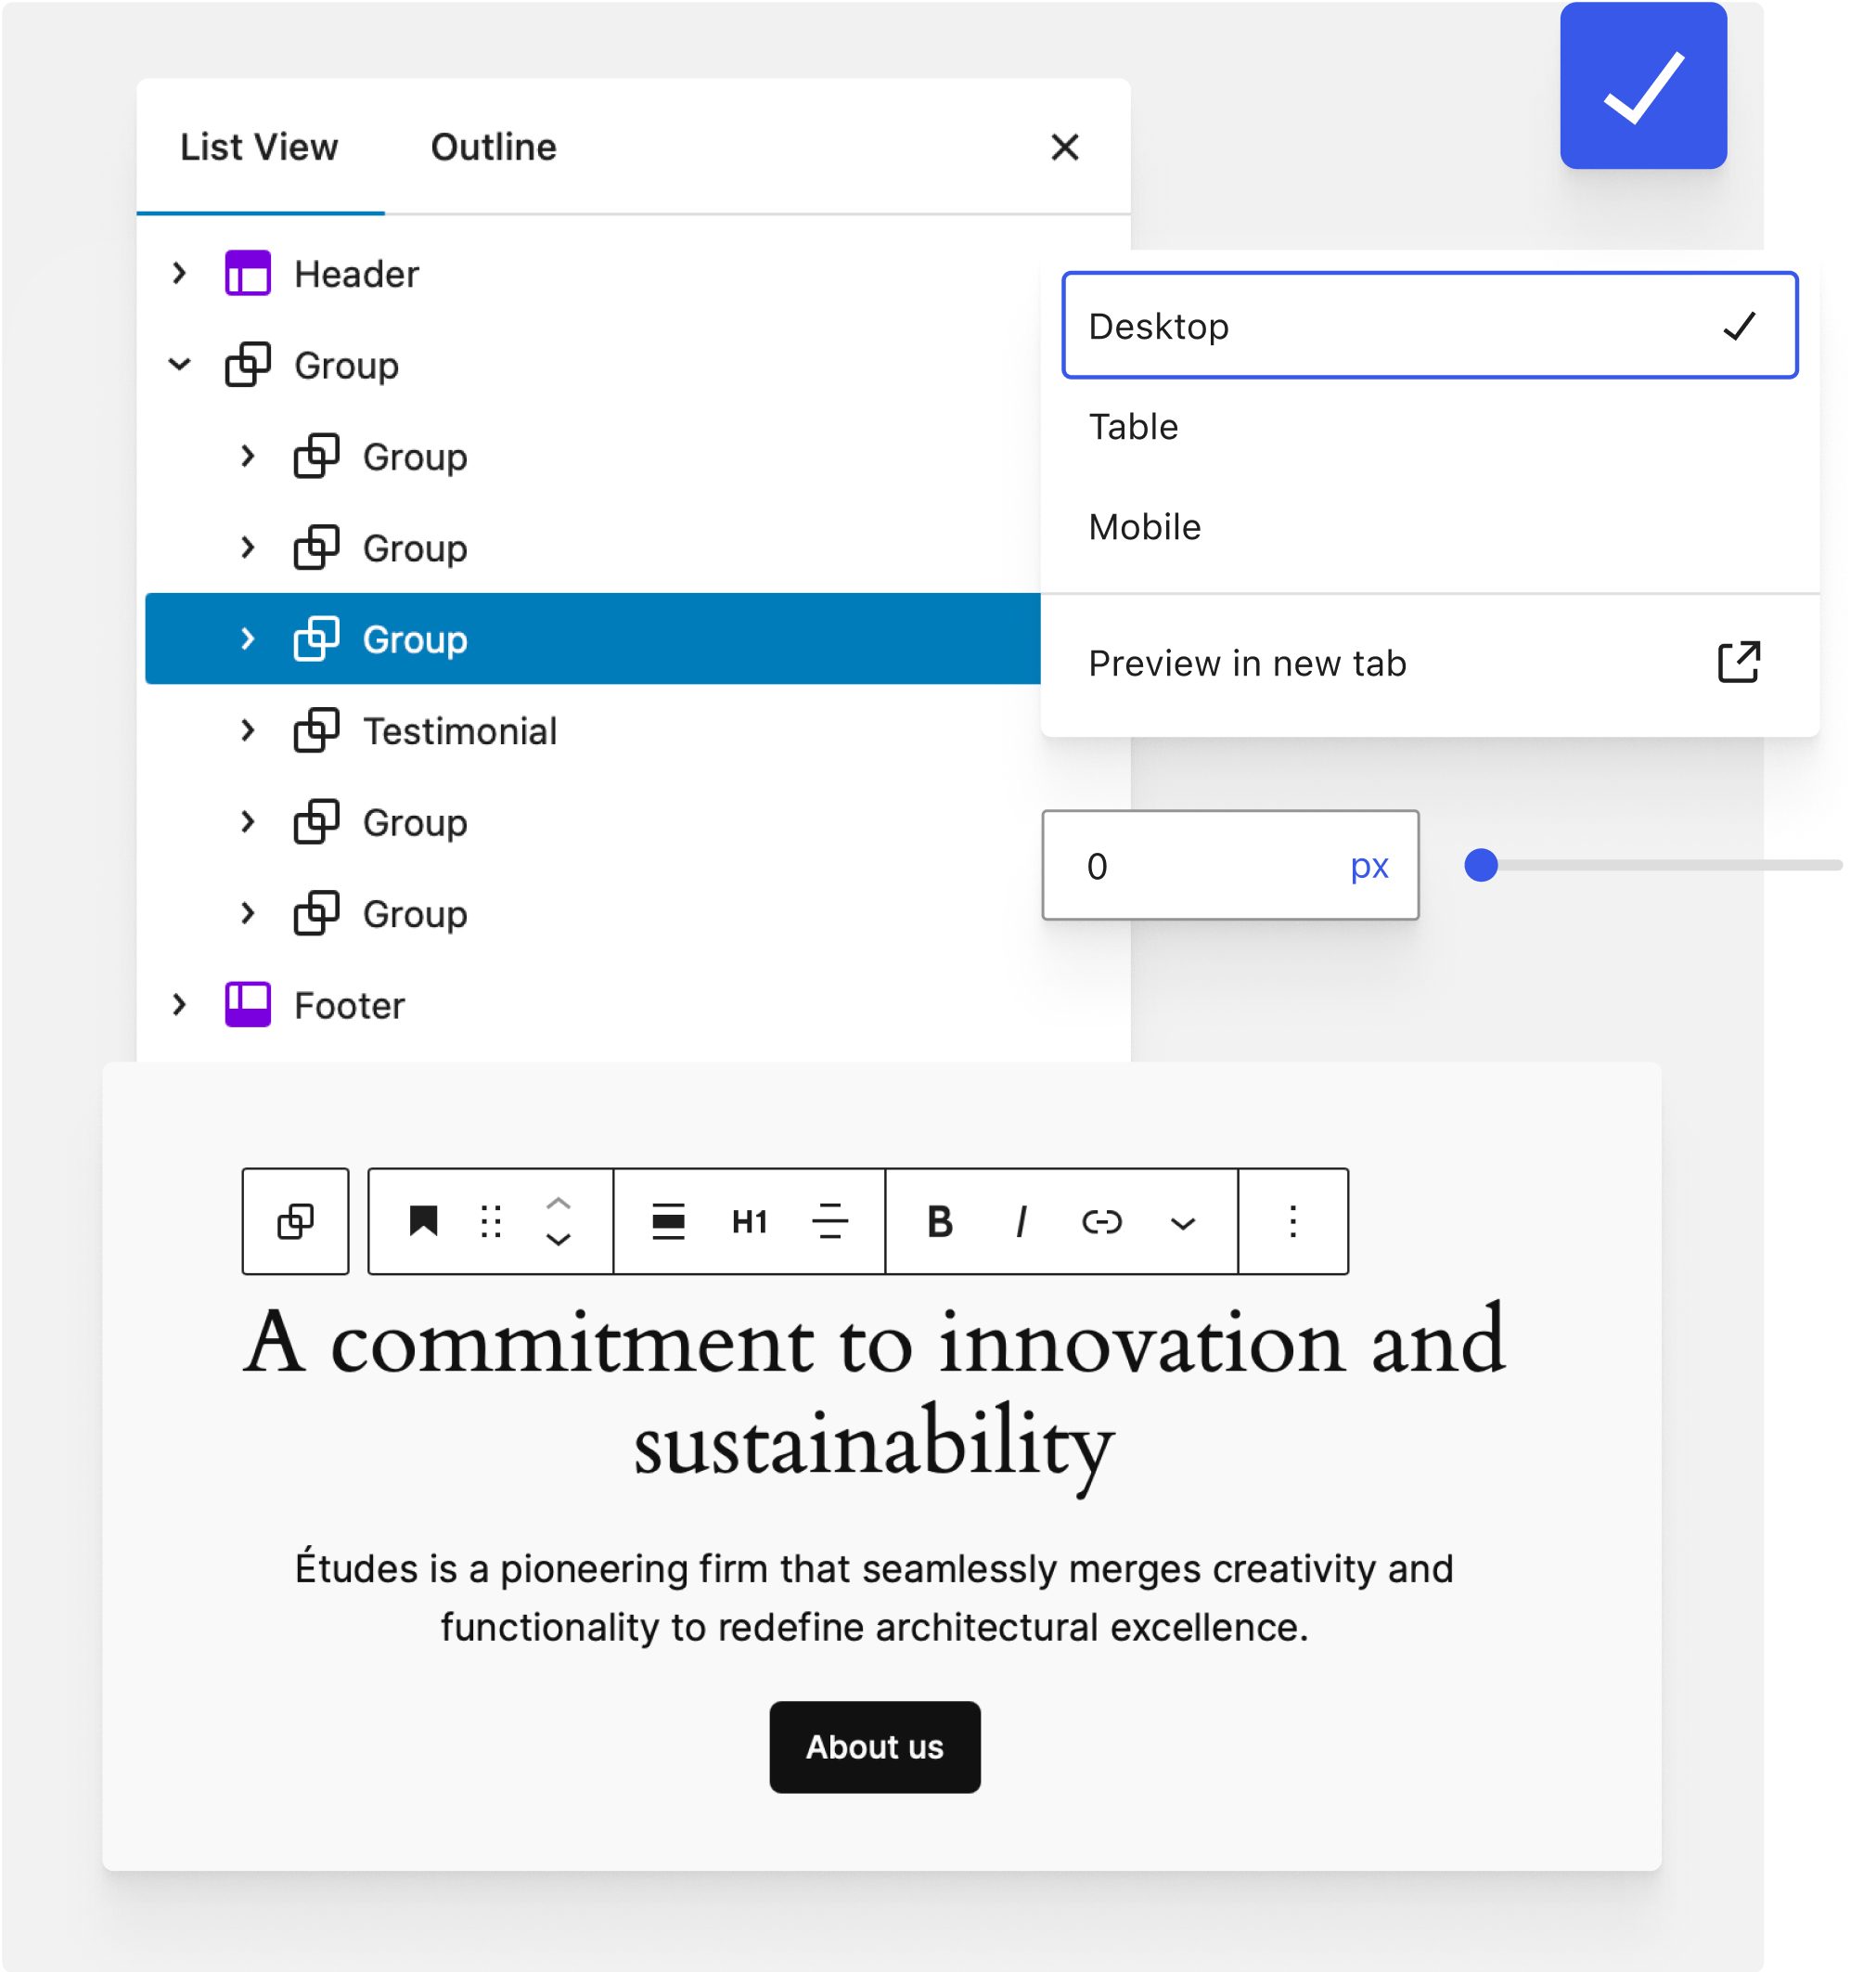Toggle italic formatting

(1020, 1221)
